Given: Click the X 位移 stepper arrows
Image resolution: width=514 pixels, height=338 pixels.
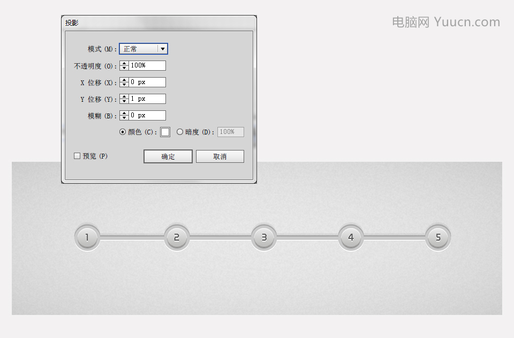Looking at the screenshot, I should (x=124, y=82).
